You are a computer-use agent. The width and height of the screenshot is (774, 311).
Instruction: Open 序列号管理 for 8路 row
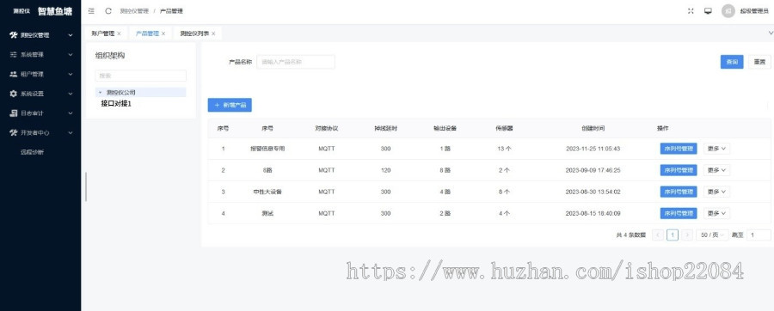click(x=679, y=170)
